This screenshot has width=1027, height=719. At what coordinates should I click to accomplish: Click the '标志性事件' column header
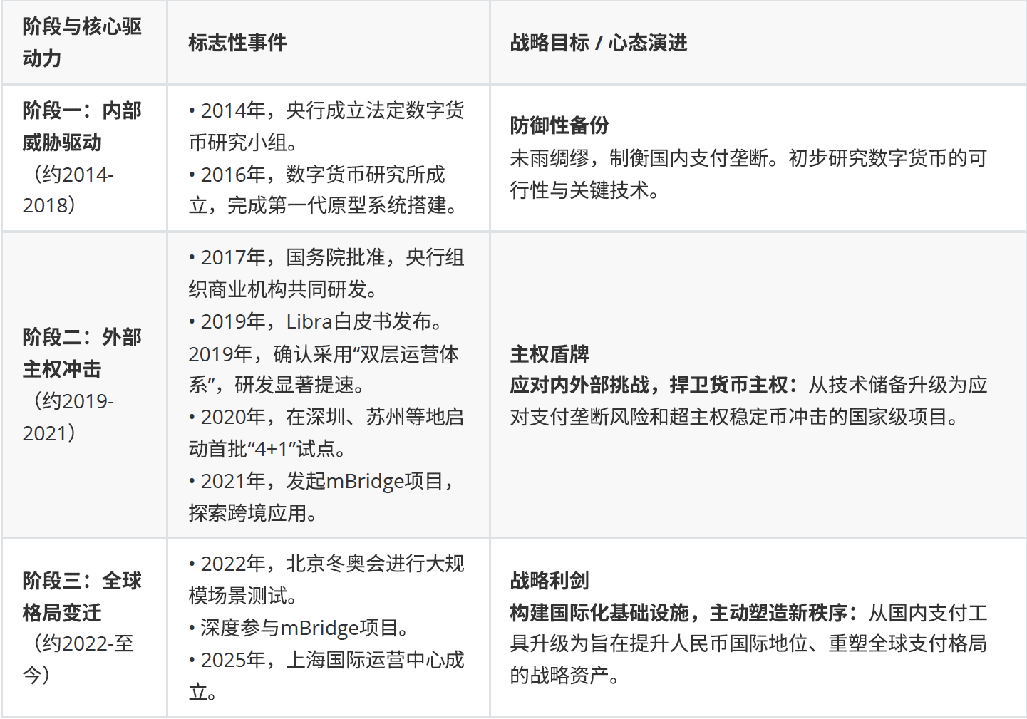(237, 43)
